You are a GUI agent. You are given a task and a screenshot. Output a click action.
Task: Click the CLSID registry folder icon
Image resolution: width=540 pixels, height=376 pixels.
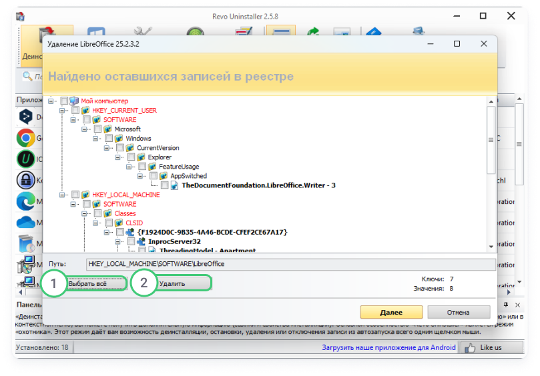coord(119,223)
